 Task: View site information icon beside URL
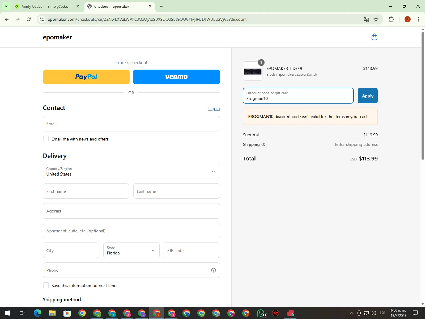click(x=42, y=19)
